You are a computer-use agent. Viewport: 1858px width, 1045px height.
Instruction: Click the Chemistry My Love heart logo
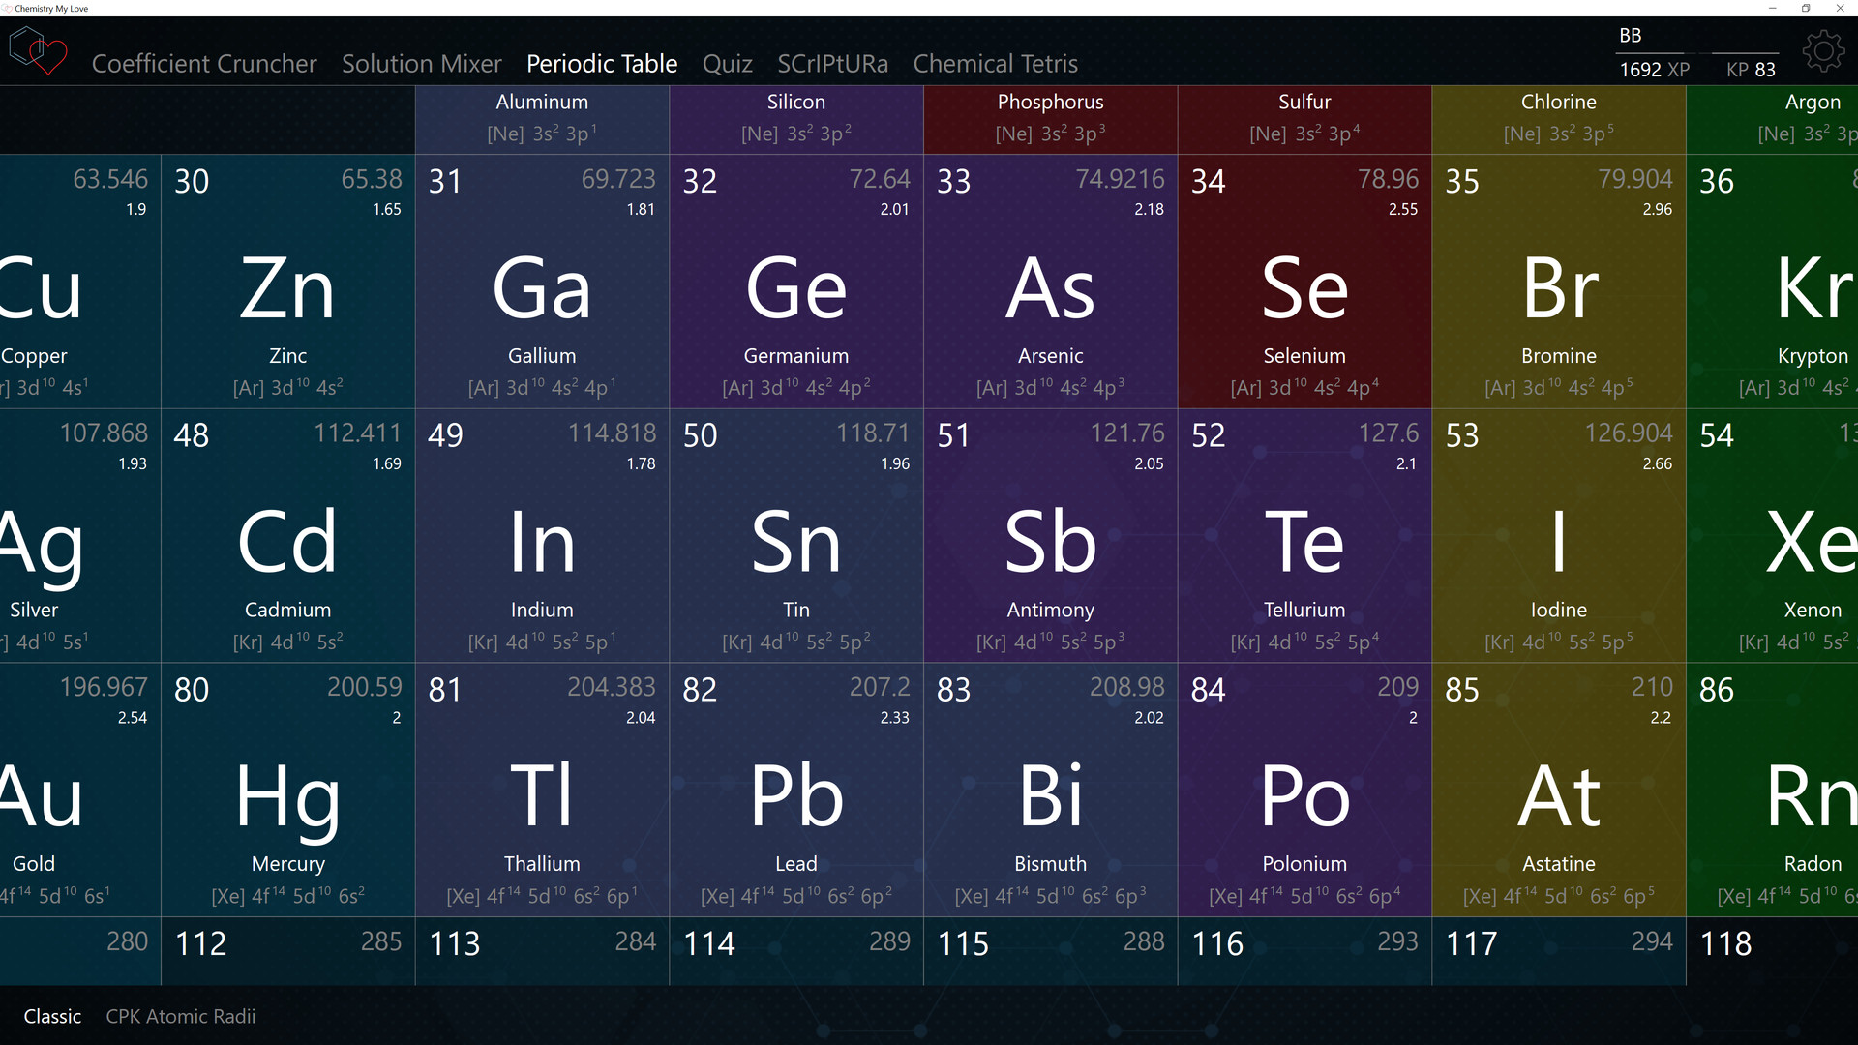39,50
